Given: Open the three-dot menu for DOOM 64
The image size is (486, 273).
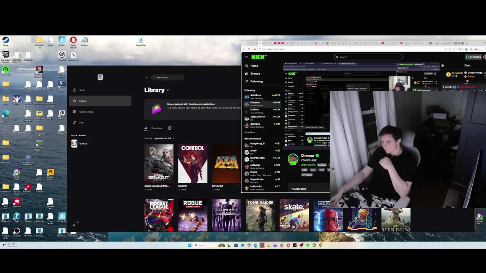Looking at the screenshot, I should click(x=239, y=186).
